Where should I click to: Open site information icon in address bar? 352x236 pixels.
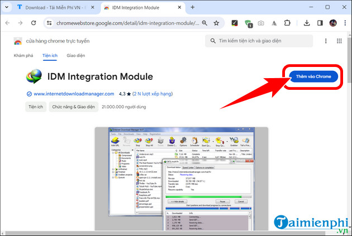[49, 23]
